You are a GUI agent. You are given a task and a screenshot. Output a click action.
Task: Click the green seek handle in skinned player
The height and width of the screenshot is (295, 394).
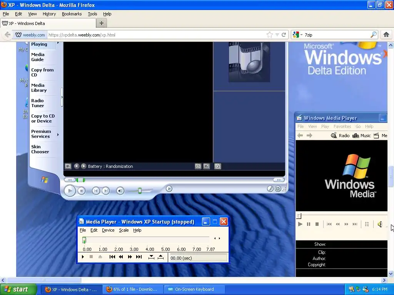[x=80, y=180]
